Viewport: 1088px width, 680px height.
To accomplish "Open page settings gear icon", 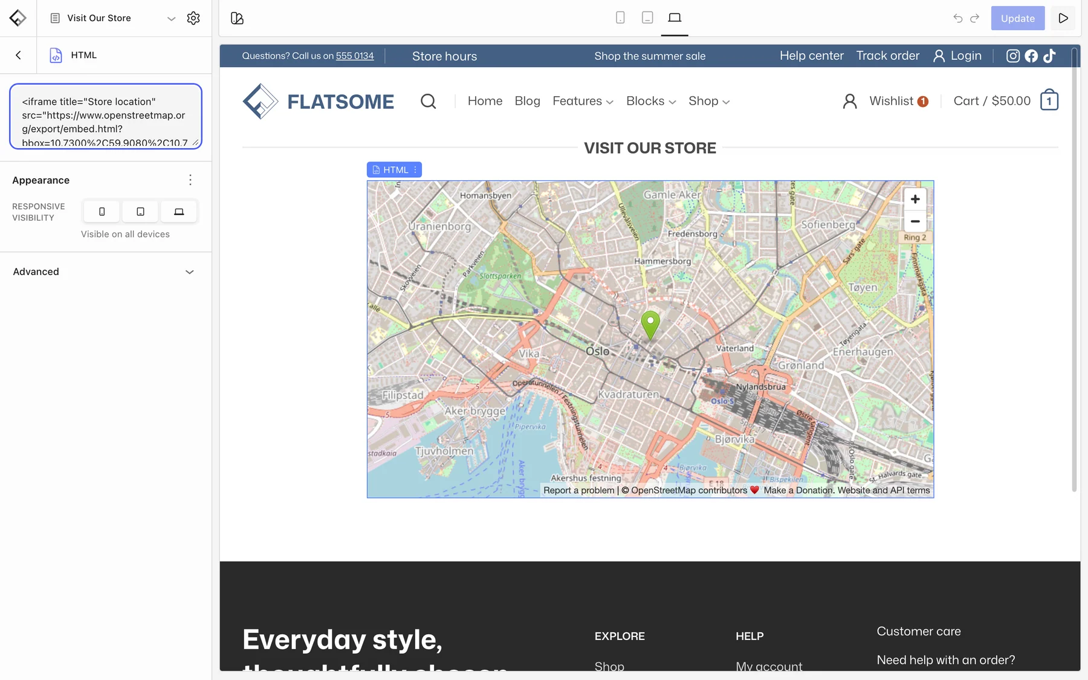I will coord(193,18).
